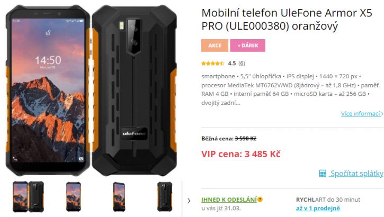Select first thumbnail showing both phone views
The image size is (384, 217).
pyautogui.click(x=28, y=197)
